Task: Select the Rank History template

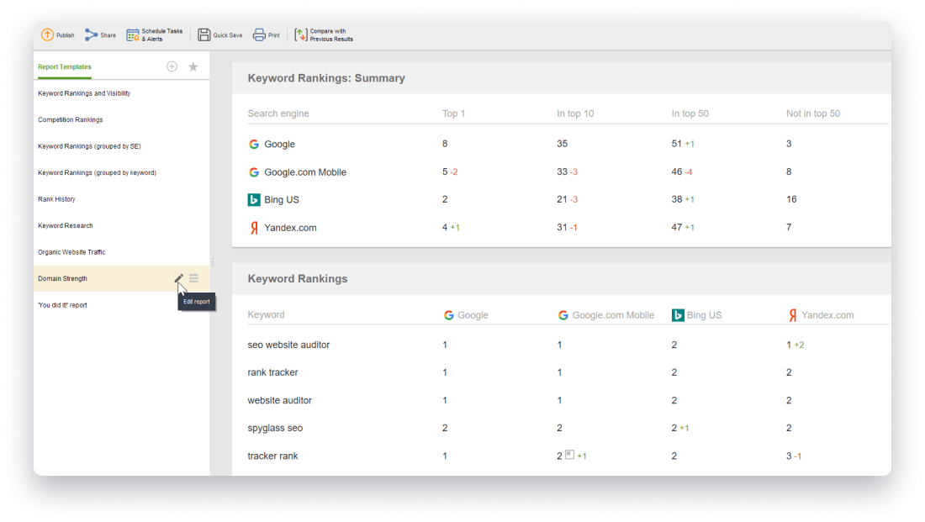Action: pos(56,199)
